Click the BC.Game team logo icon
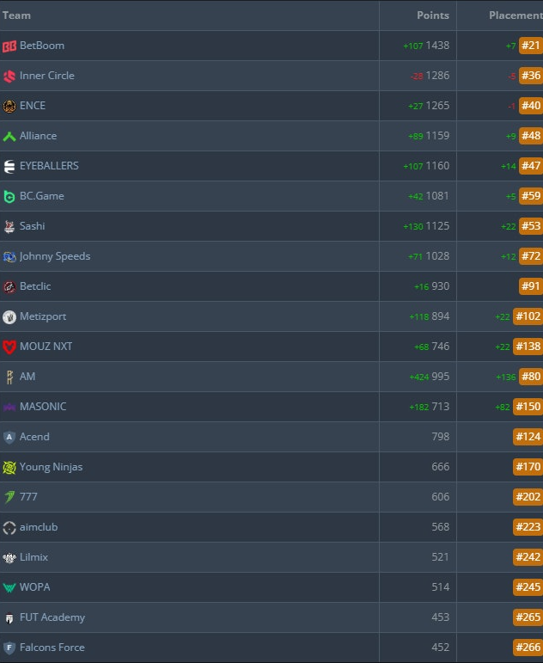 pyautogui.click(x=9, y=196)
